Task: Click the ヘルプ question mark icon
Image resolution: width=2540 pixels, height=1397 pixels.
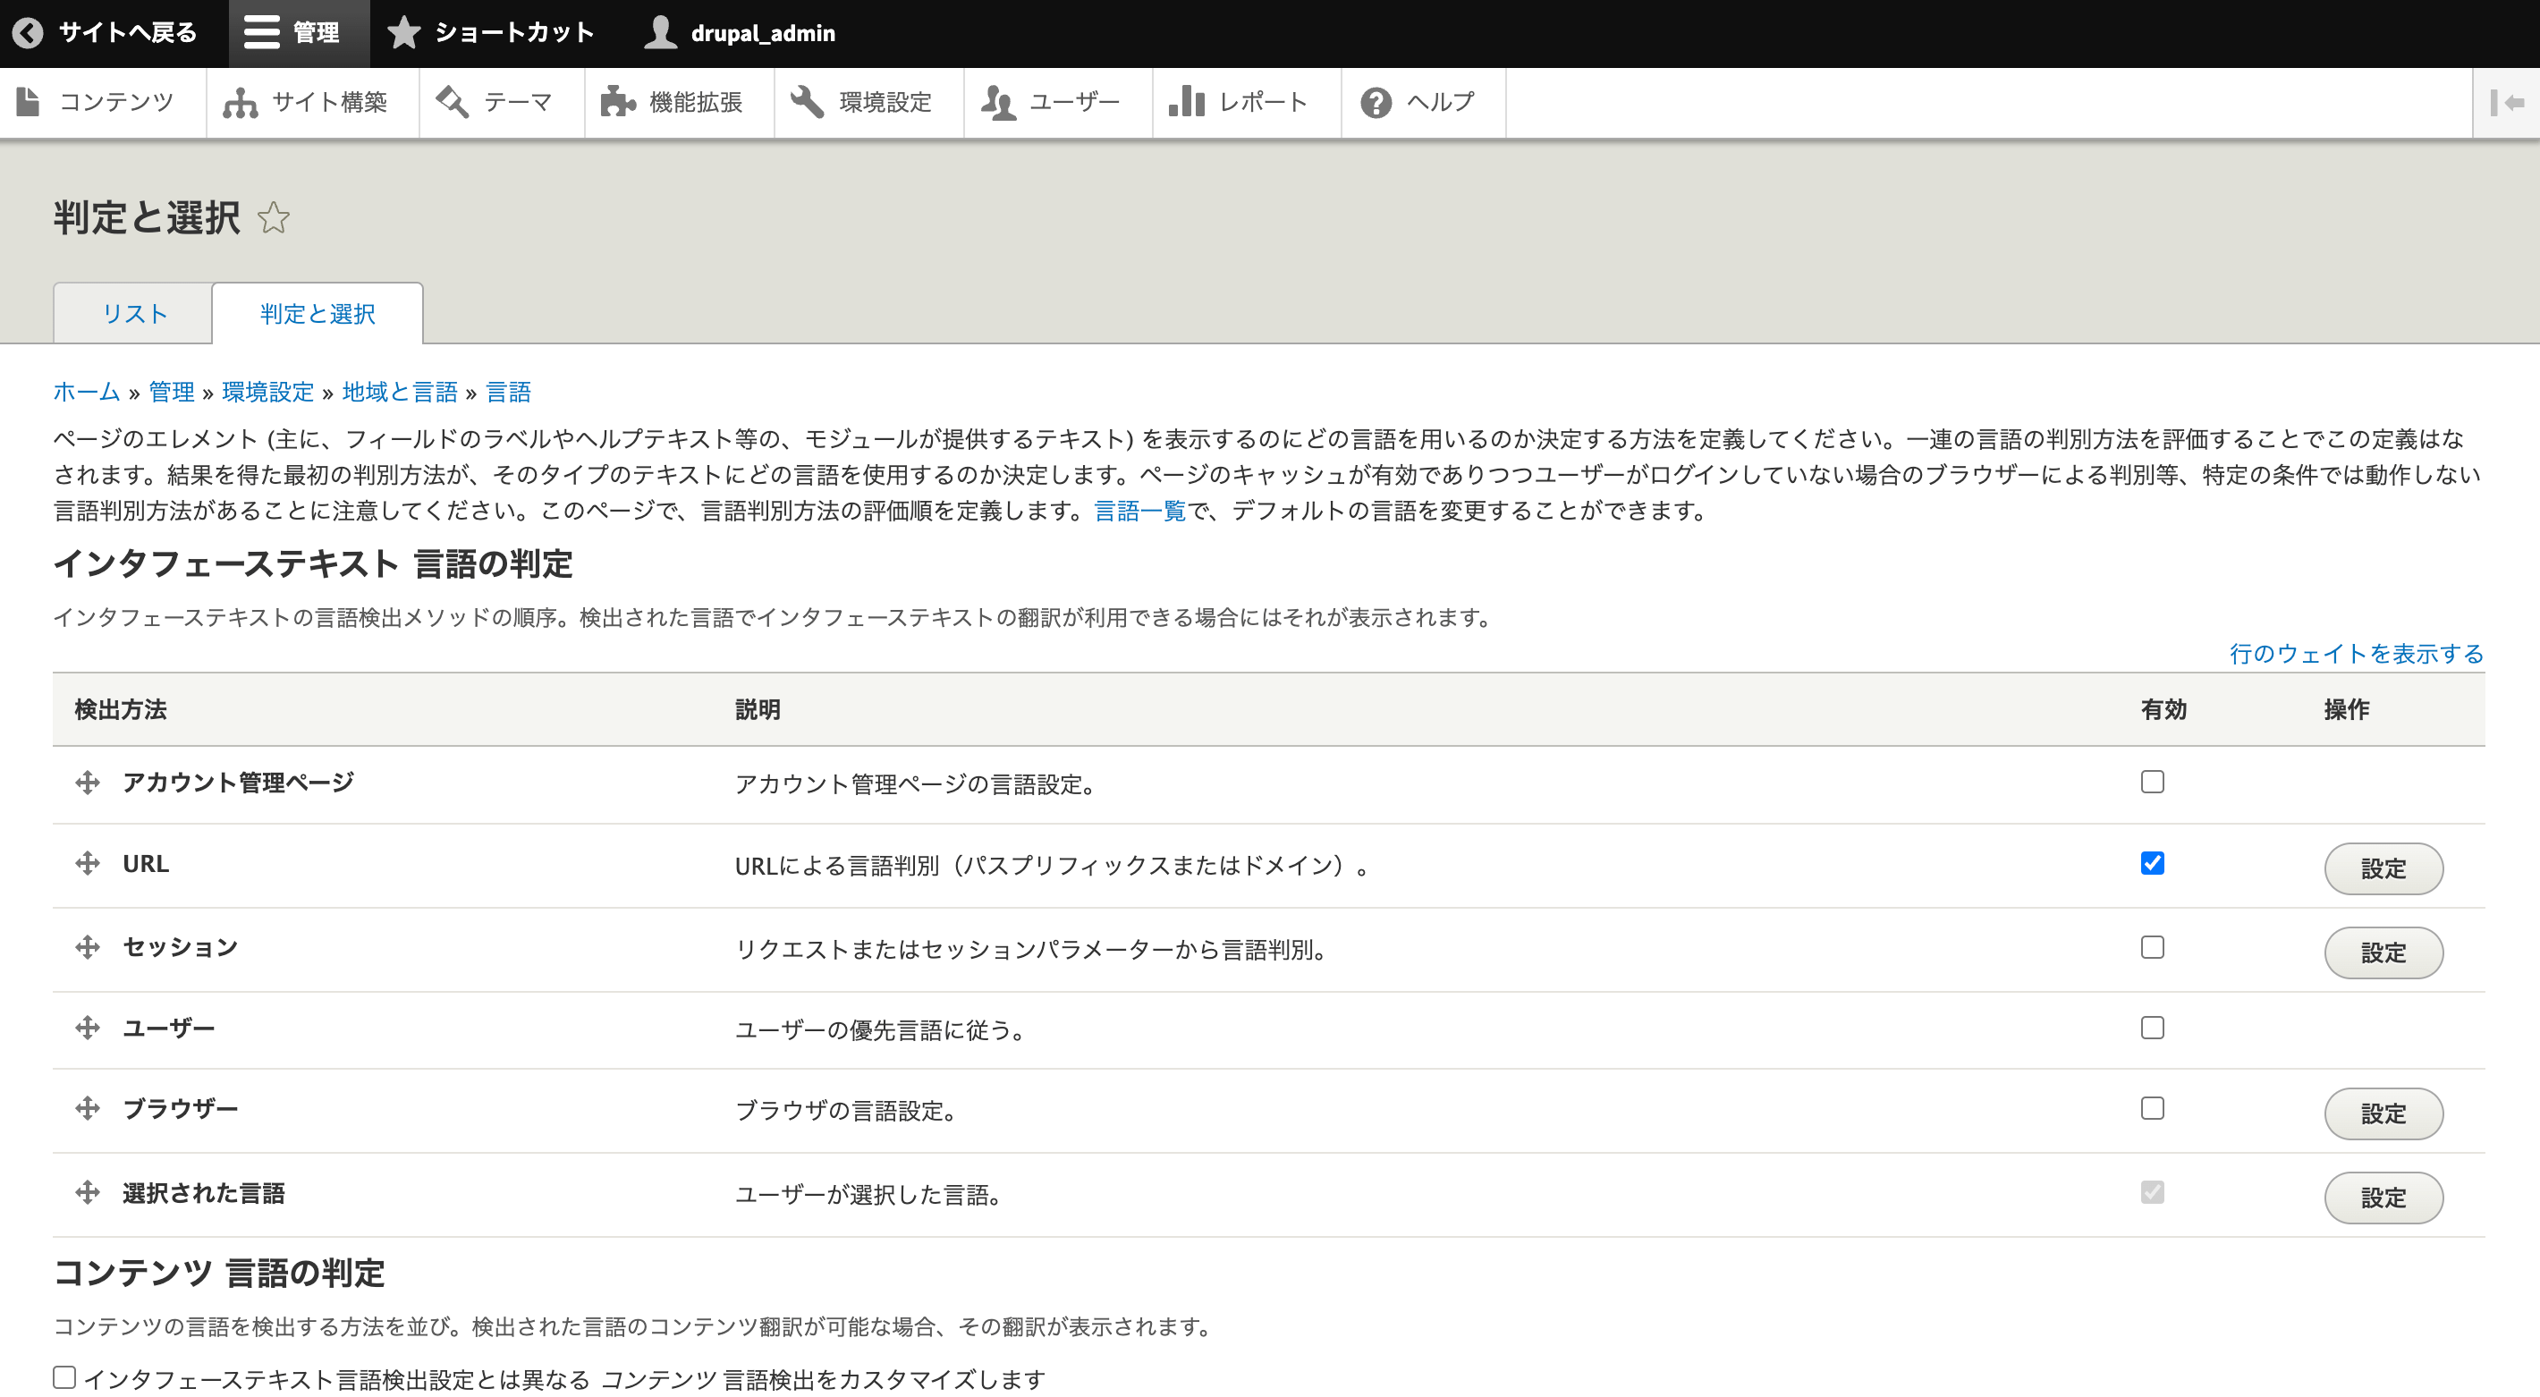Action: [x=1376, y=103]
